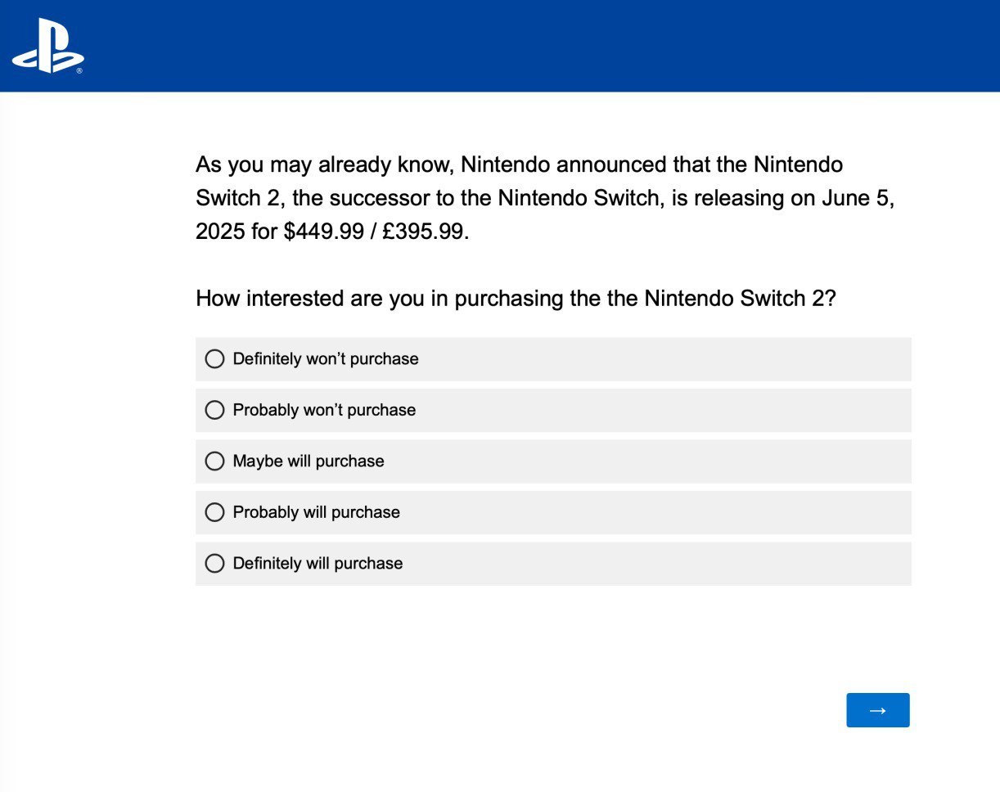Choose the "Probably won't purchase" radio circle
This screenshot has height=792, width=1000.
(x=214, y=410)
